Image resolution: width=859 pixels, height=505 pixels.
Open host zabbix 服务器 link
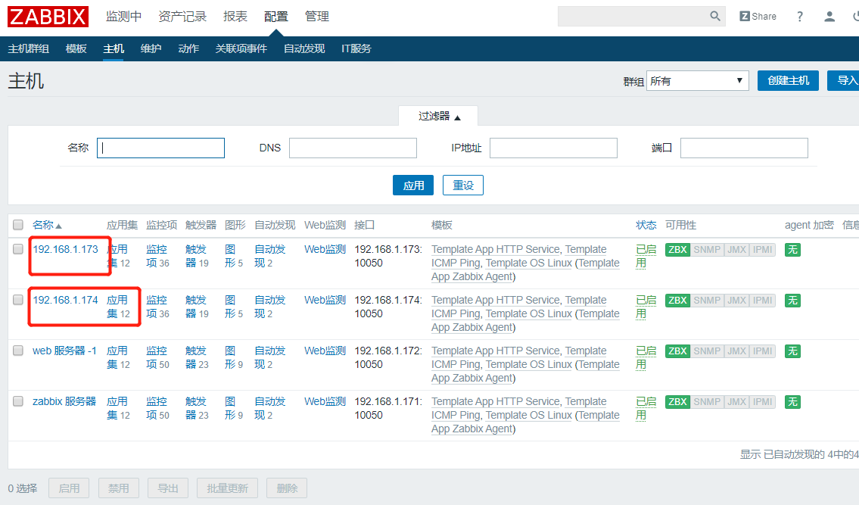[64, 402]
